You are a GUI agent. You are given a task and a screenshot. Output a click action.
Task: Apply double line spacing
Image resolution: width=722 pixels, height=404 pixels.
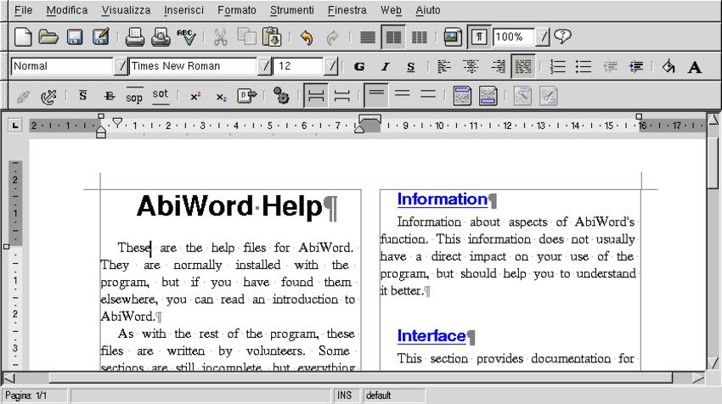(x=428, y=95)
